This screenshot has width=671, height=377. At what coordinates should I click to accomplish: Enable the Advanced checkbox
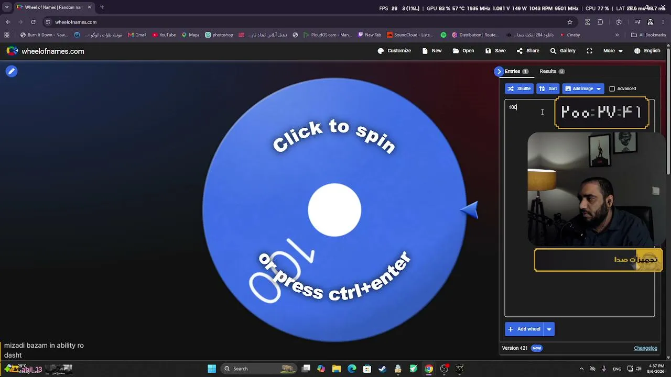[612, 88]
